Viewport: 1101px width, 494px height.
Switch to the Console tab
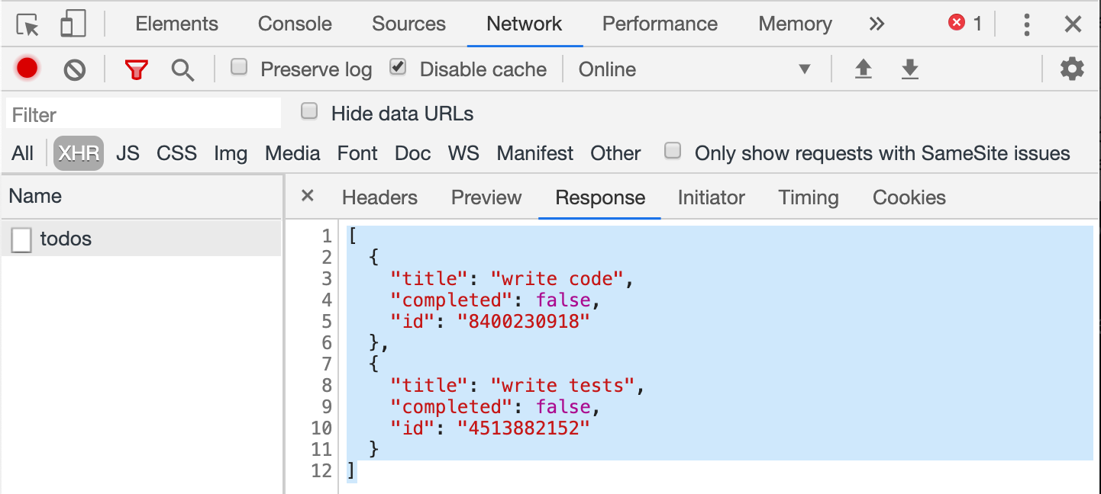pos(295,24)
